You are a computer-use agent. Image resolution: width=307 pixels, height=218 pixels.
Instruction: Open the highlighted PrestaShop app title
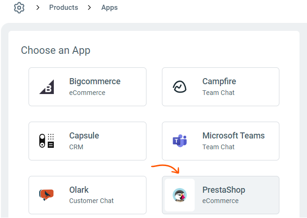tap(224, 190)
